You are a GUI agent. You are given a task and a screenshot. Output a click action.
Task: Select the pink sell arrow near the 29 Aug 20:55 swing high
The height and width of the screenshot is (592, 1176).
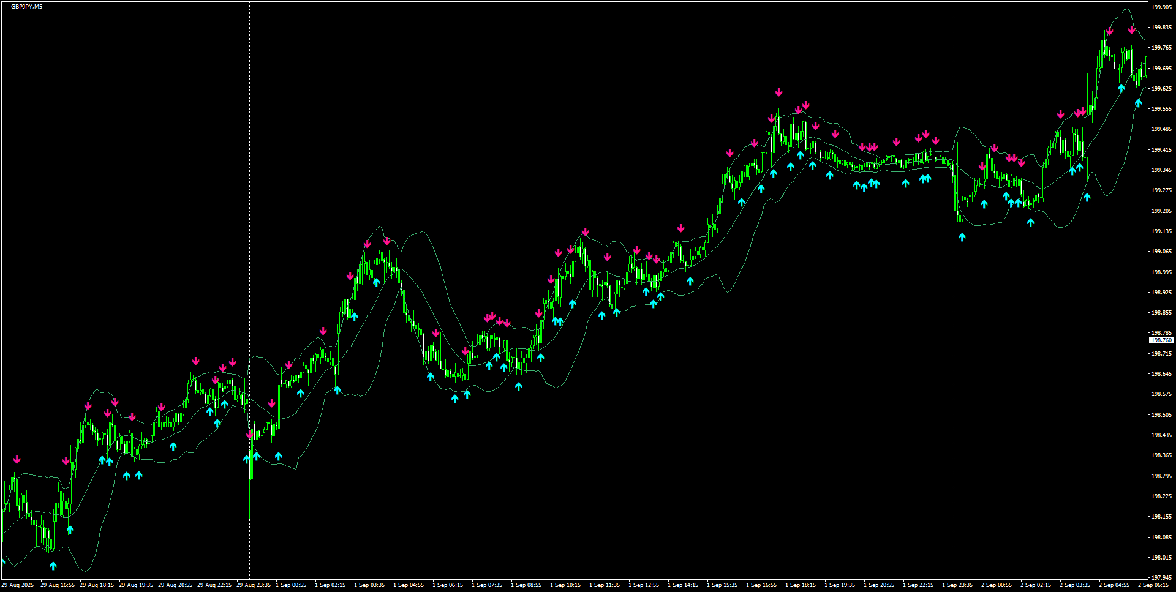tap(195, 361)
